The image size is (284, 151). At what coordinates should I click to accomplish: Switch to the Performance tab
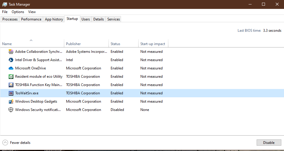(x=31, y=19)
